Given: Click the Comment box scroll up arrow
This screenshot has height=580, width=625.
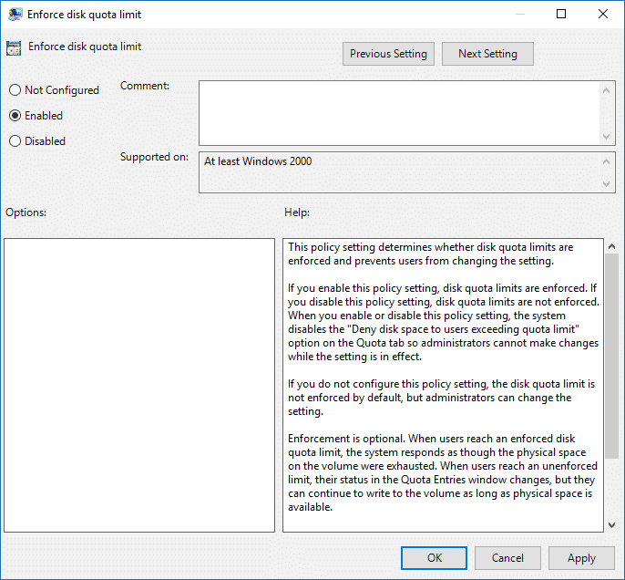Looking at the screenshot, I should coord(606,90).
